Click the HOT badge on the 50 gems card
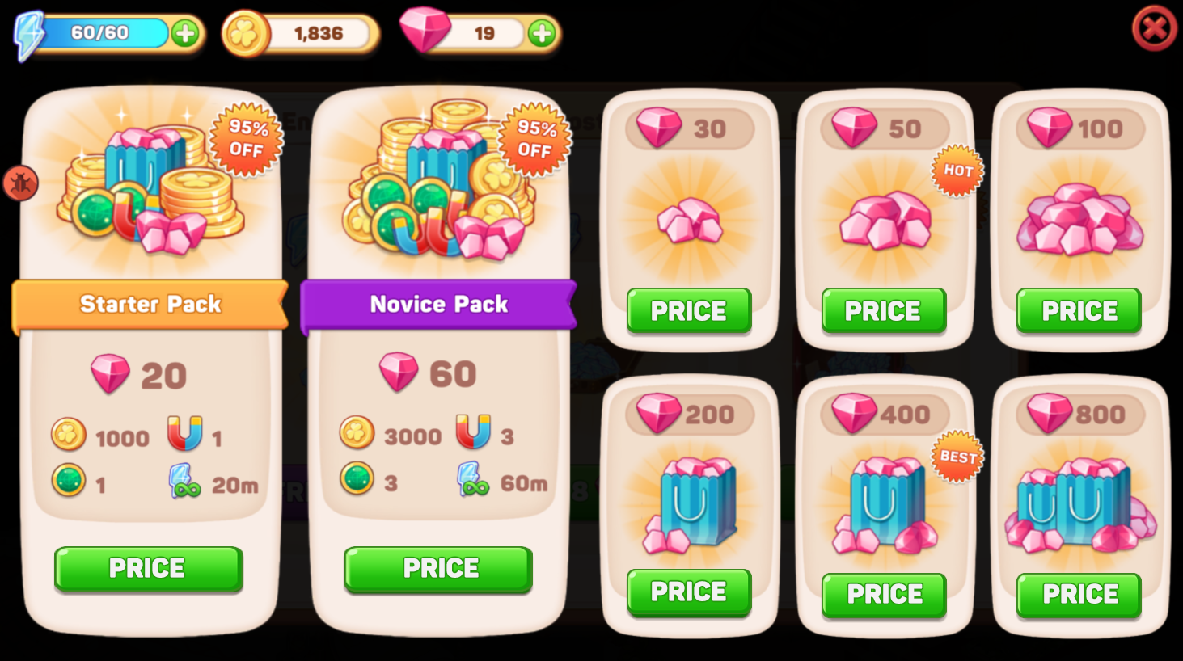The image size is (1183, 661). 957,171
